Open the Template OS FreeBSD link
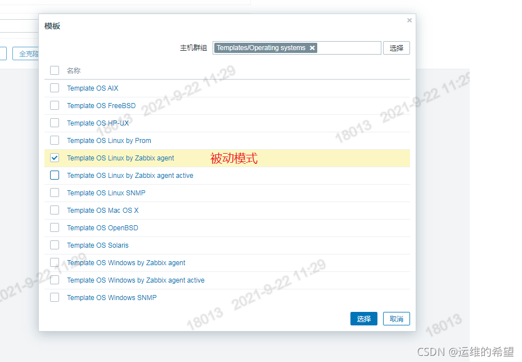522x362 pixels. (101, 106)
